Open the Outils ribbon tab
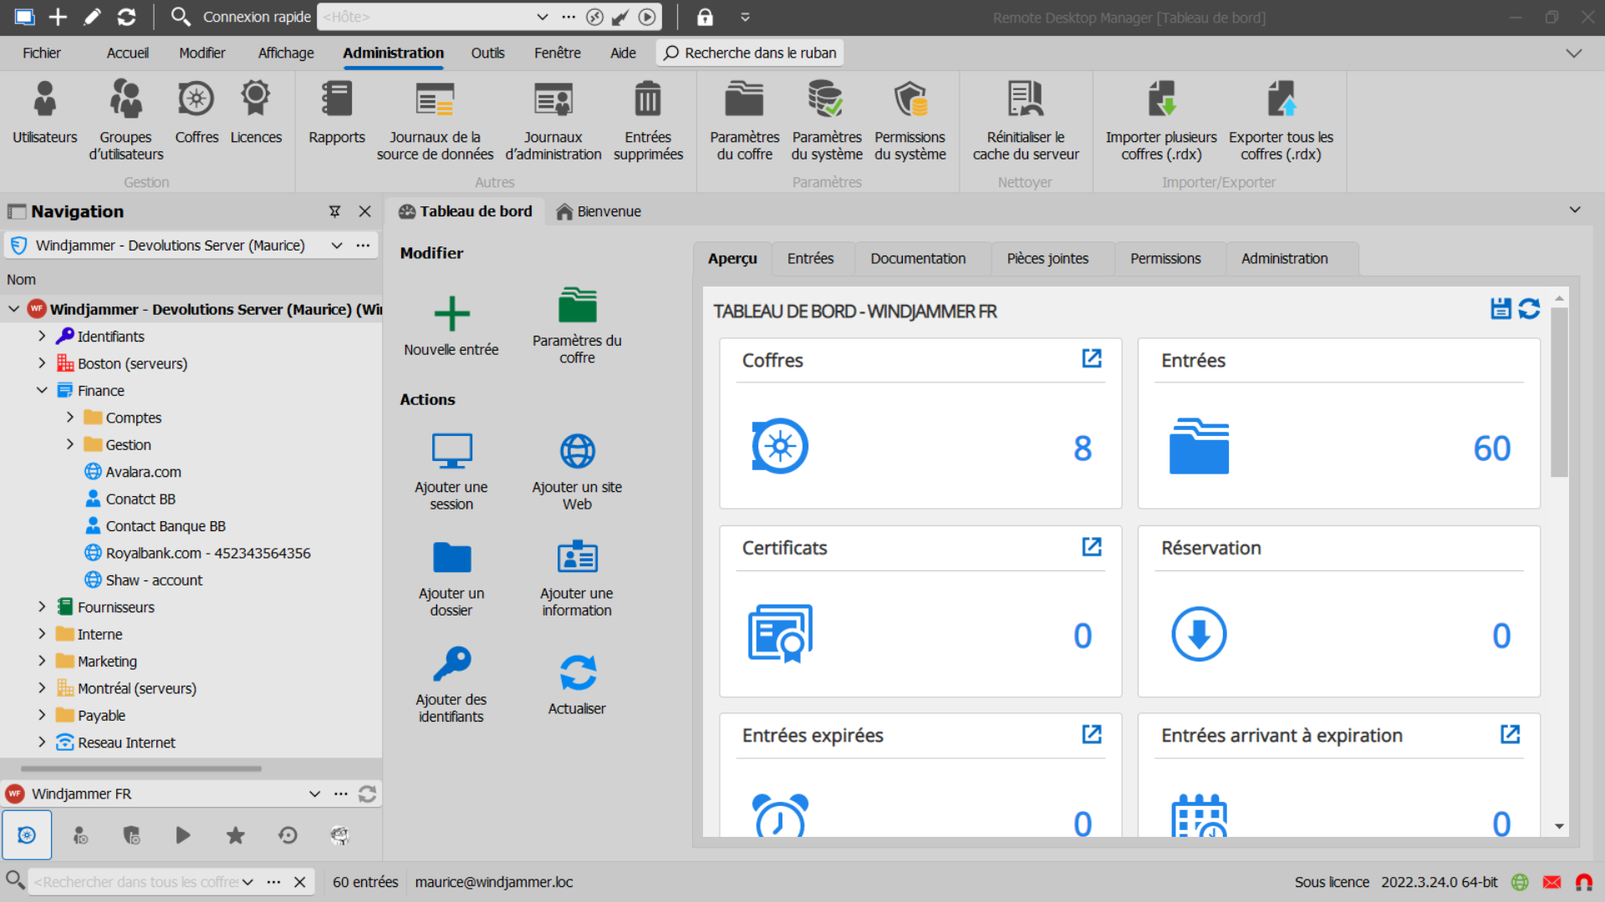The image size is (1605, 902). (487, 53)
